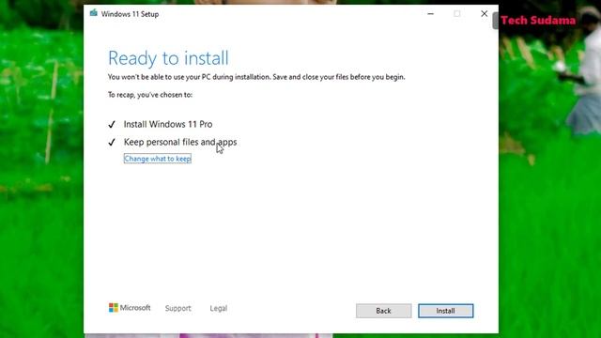The width and height of the screenshot is (601, 338).
Task: Click the Microsoft logo in the footer
Action: click(x=130, y=308)
